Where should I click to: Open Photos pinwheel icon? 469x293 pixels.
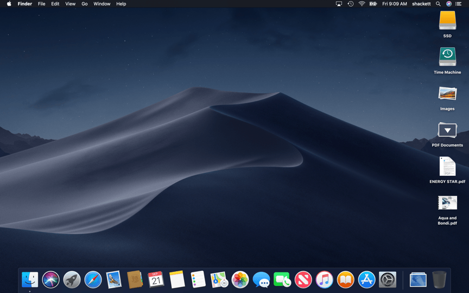[240, 280]
